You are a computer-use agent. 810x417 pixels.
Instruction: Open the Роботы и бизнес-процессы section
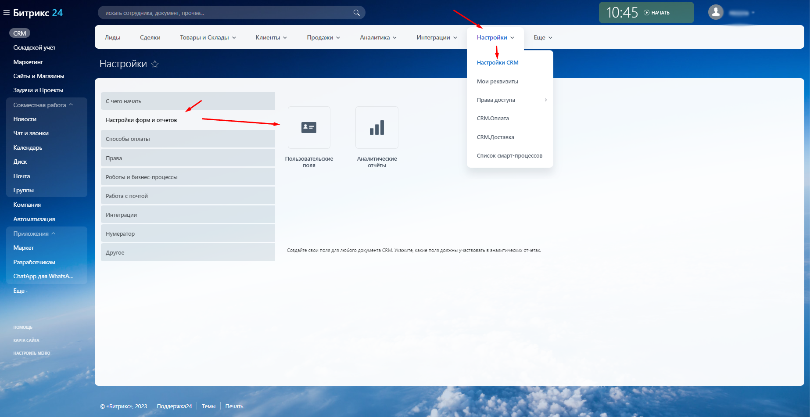pos(188,177)
